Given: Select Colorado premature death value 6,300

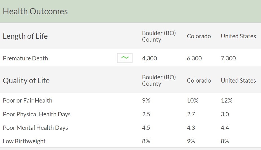Looking at the screenshot, I should click(x=194, y=58).
